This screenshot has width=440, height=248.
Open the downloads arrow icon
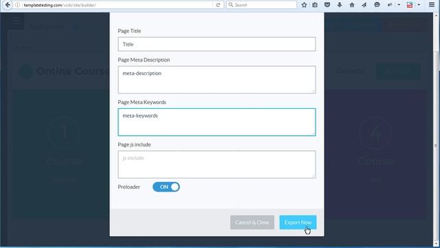(x=340, y=5)
